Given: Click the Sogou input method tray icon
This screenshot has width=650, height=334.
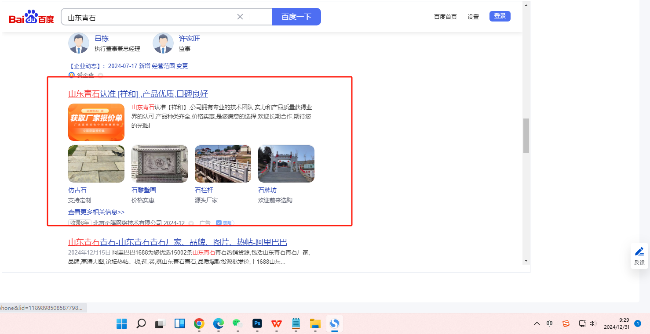Looking at the screenshot, I should [x=566, y=323].
